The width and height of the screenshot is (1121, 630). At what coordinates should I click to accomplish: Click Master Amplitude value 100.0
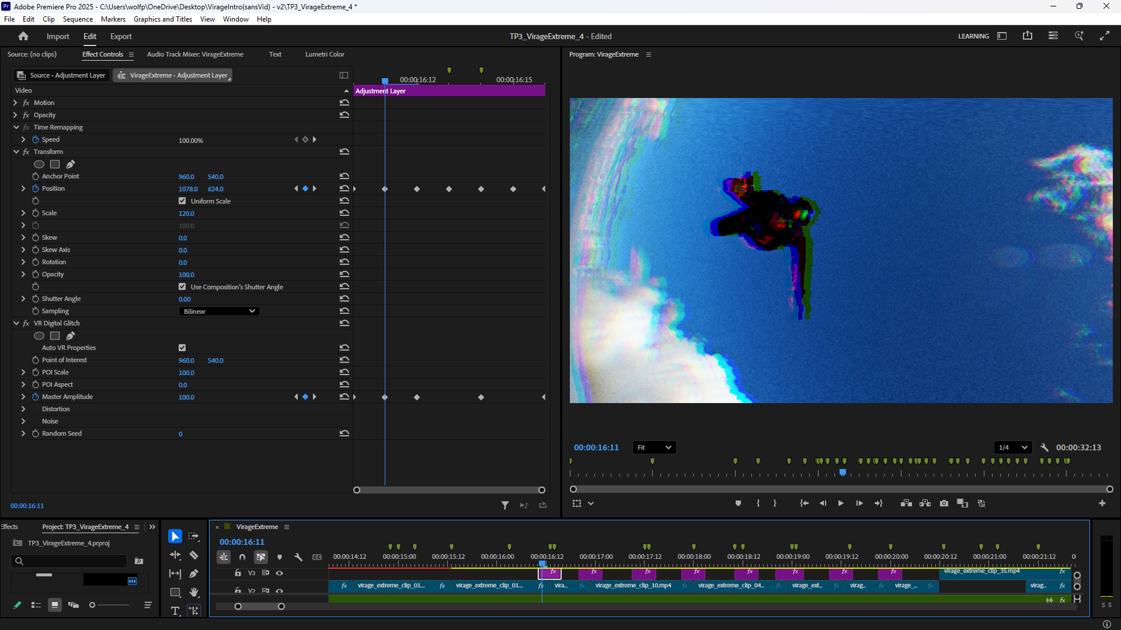point(186,397)
